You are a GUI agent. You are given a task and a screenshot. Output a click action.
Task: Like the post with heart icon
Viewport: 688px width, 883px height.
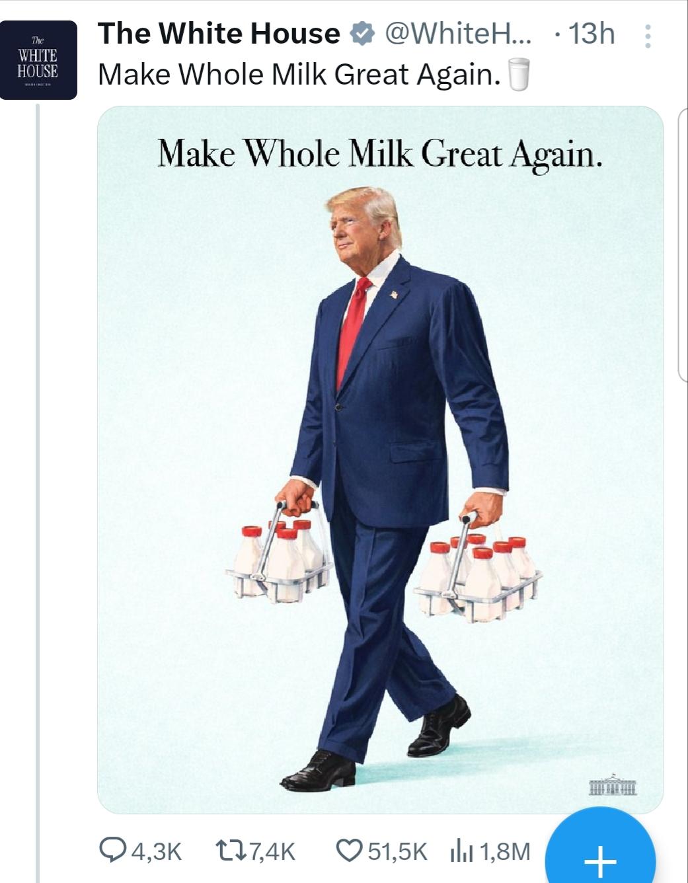click(x=350, y=851)
